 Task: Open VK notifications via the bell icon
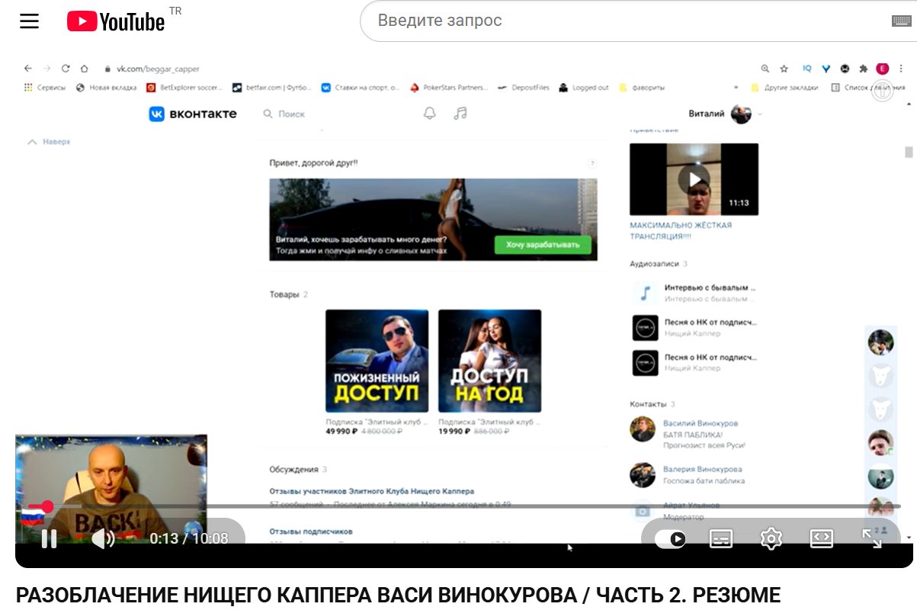429,113
